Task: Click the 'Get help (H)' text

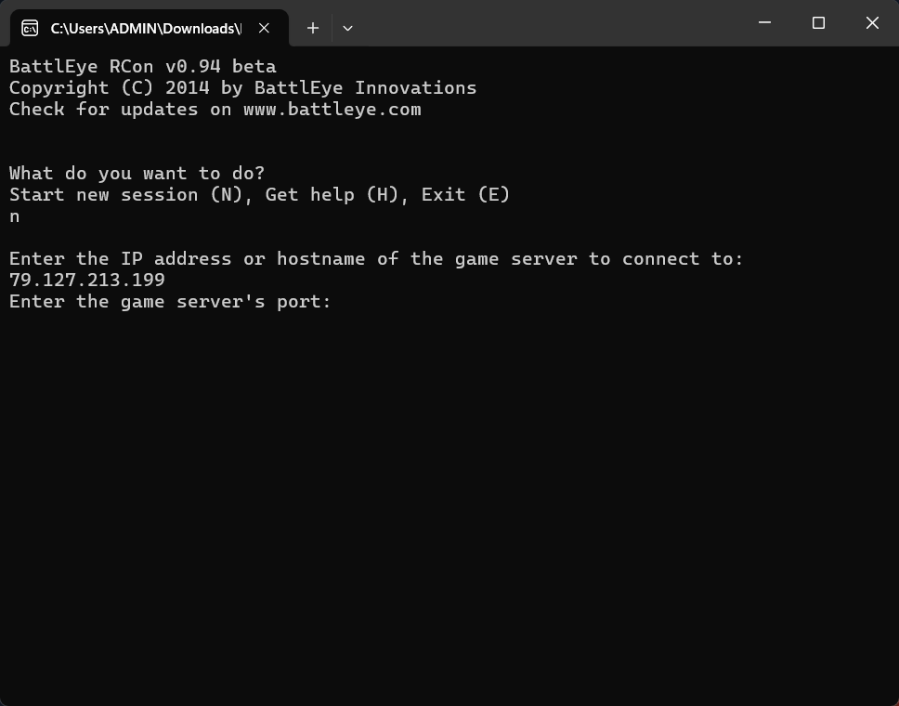Action: [x=332, y=194]
